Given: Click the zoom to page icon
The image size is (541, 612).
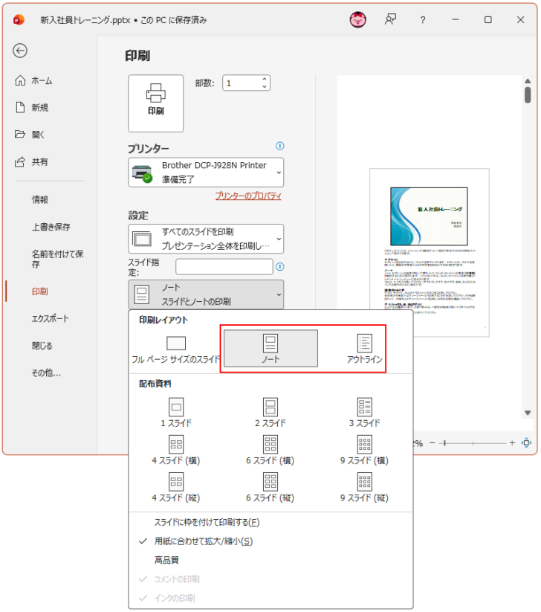Looking at the screenshot, I should pos(526,442).
